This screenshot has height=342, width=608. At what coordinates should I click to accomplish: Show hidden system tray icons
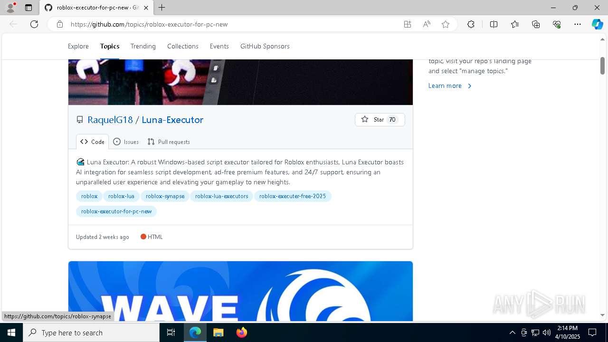tap(512, 332)
